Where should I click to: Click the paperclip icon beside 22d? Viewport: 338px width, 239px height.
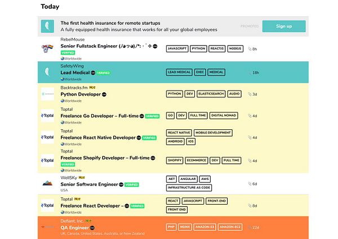click(248, 227)
